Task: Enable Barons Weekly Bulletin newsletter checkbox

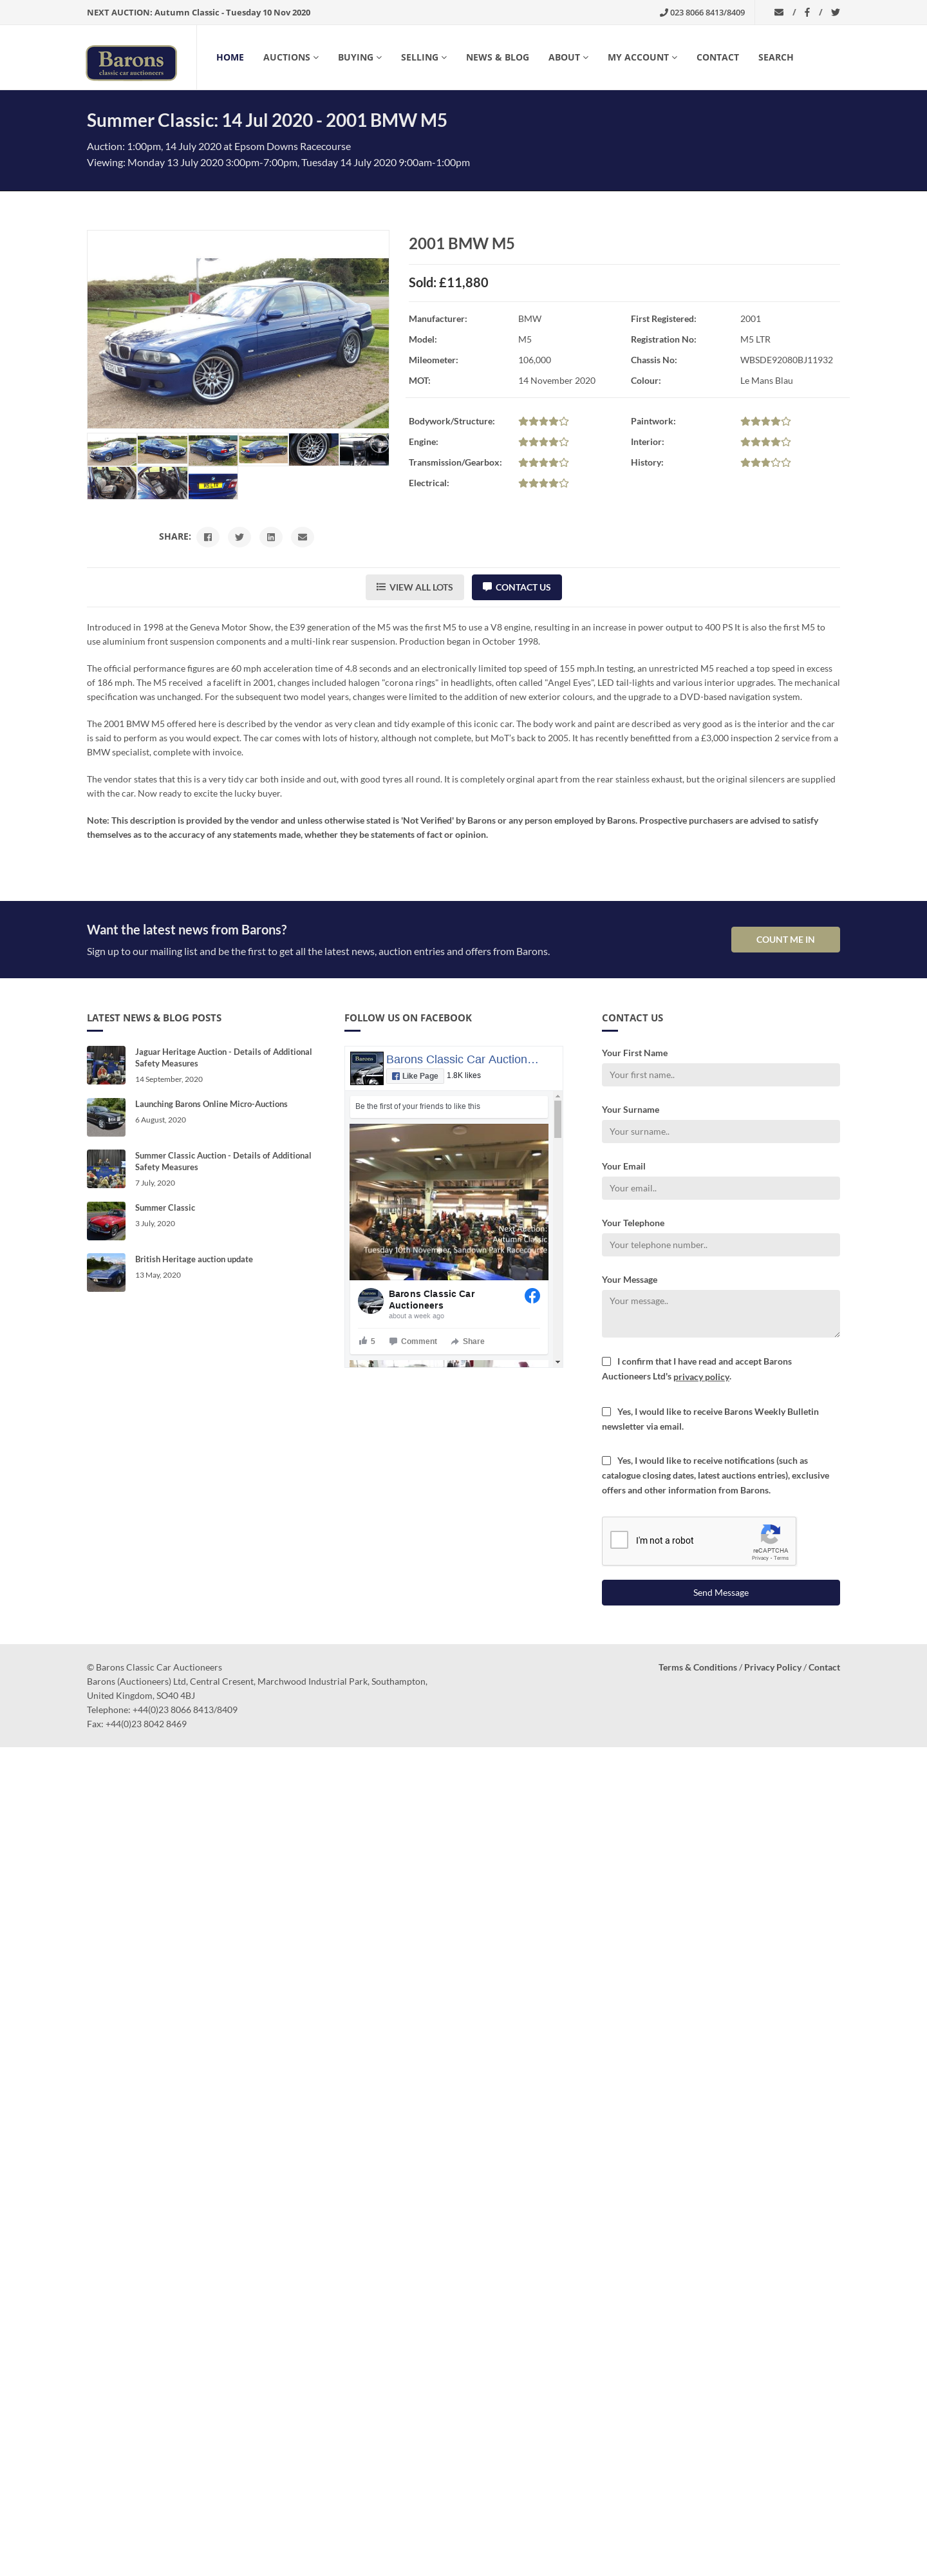Action: click(x=606, y=1411)
